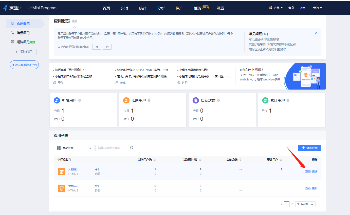Expand the 全部应用 filter dropdown

74,148
